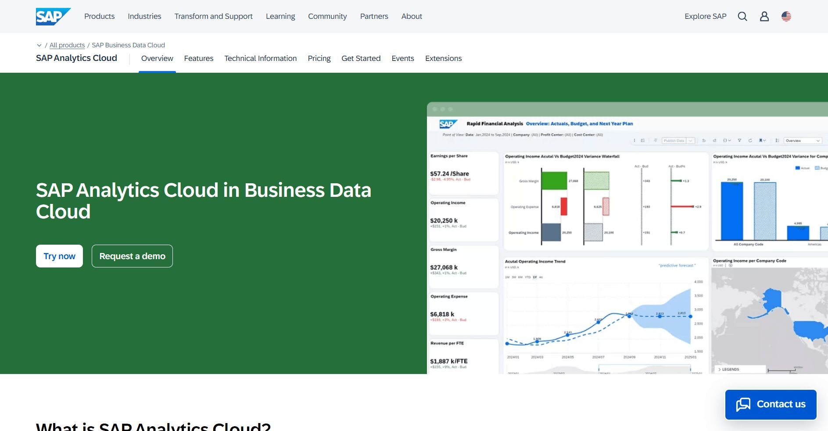828x431 pixels.
Task: Expand the Transform and Support menu
Action: coord(213,17)
